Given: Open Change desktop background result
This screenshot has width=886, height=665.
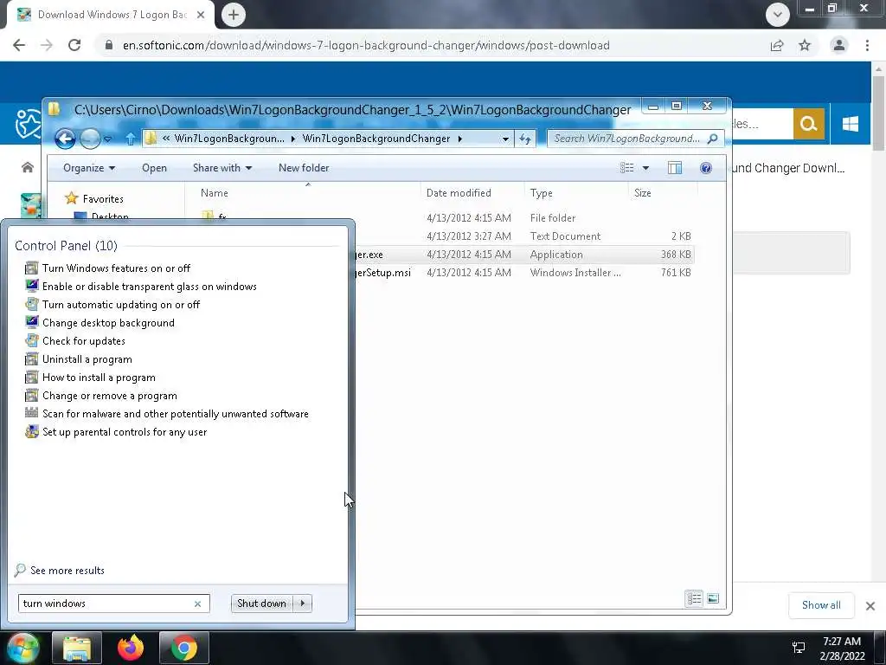Looking at the screenshot, I should click(x=108, y=323).
